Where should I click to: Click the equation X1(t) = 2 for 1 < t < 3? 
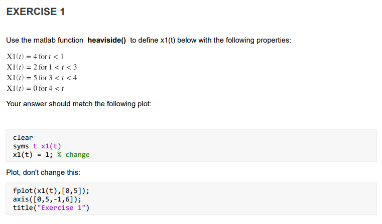[x=42, y=67]
